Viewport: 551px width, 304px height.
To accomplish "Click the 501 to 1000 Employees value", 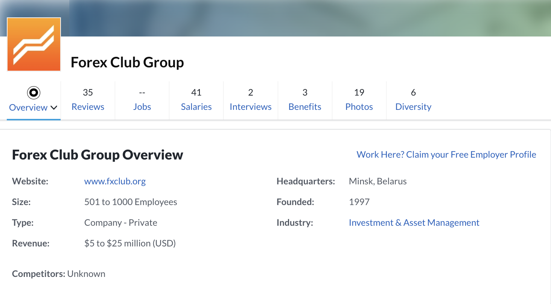I will pos(131,202).
